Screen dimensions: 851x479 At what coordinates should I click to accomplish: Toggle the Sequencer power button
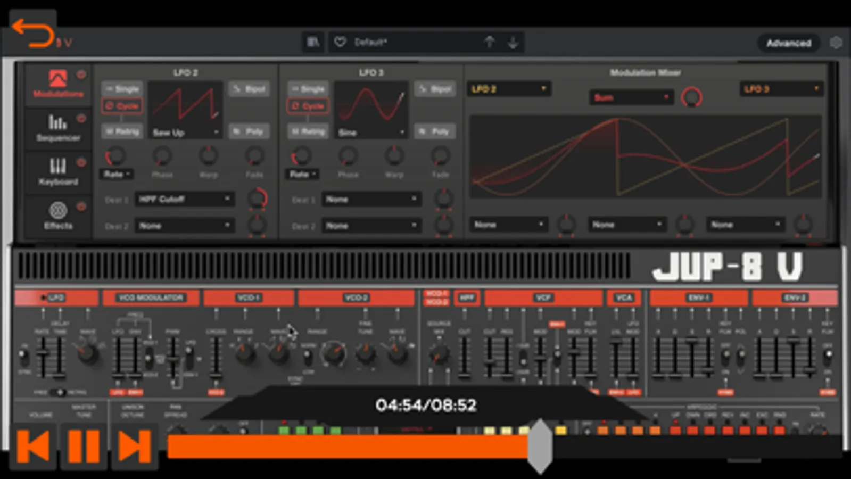click(x=81, y=118)
